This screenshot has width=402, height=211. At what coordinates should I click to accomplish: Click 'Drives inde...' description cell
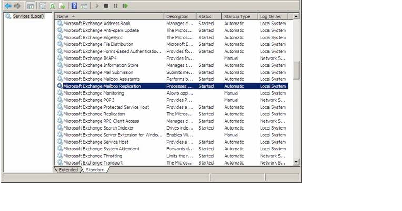click(180, 128)
